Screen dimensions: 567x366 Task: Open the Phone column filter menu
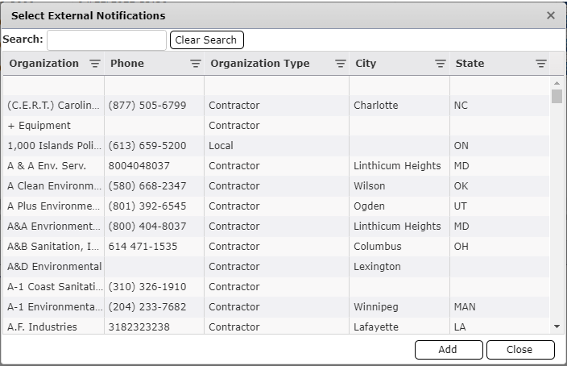(196, 64)
